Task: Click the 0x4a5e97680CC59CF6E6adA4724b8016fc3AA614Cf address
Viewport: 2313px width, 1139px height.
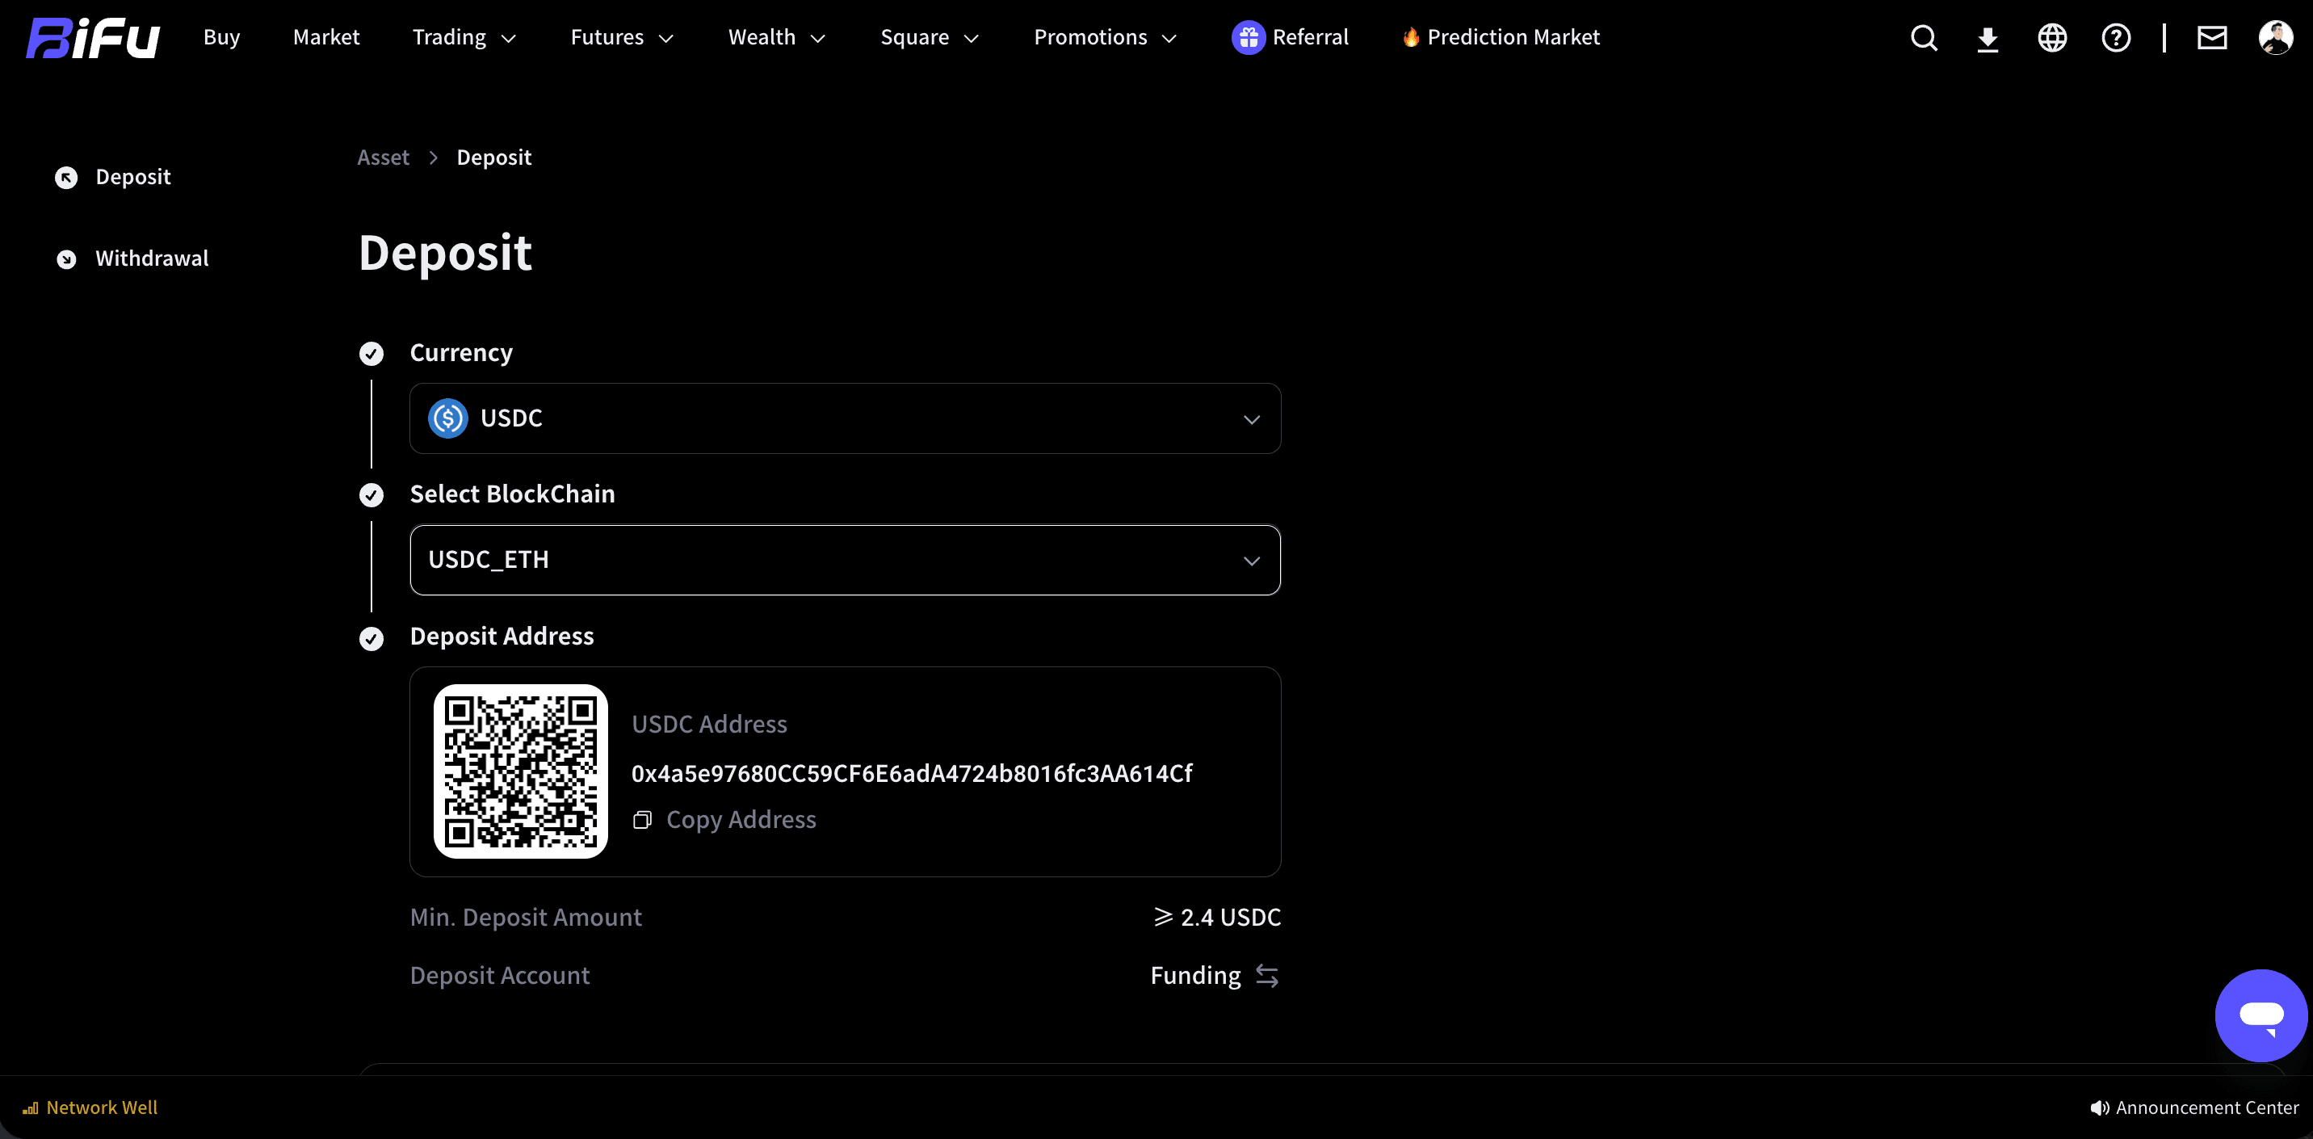Action: pos(911,773)
